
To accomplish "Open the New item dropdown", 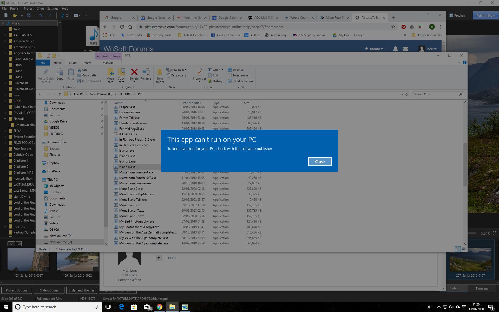I will pyautogui.click(x=177, y=70).
